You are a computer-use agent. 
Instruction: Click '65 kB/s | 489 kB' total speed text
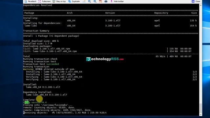(x=167, y=56)
